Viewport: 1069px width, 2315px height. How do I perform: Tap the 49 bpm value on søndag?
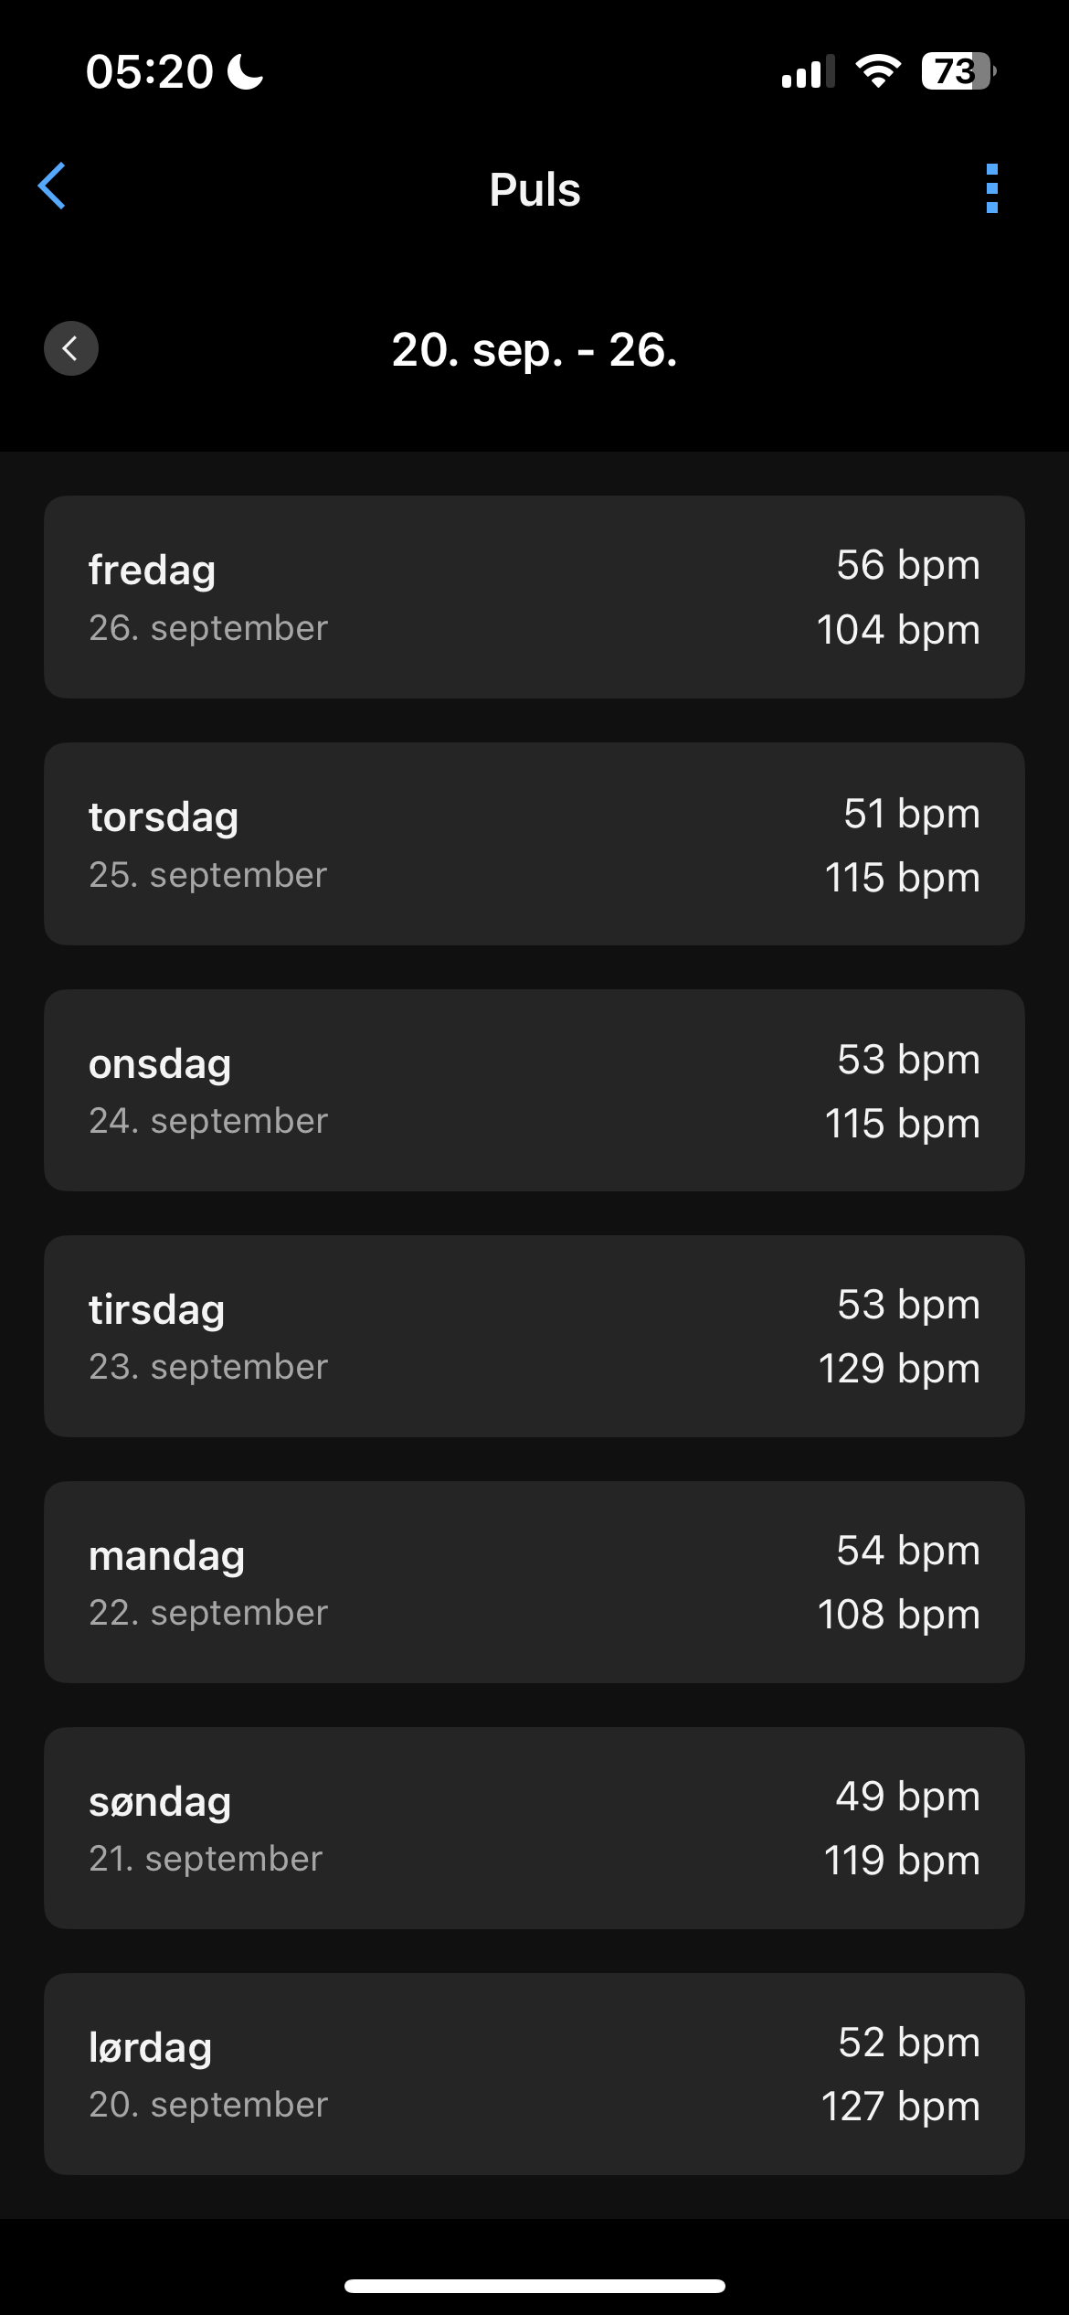[x=907, y=1797]
